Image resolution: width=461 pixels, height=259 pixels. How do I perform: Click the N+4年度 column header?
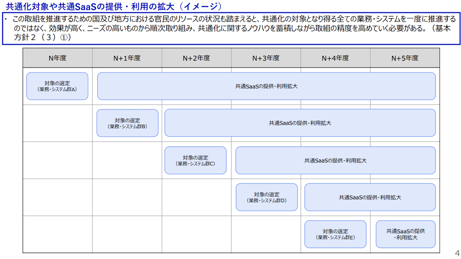point(335,58)
